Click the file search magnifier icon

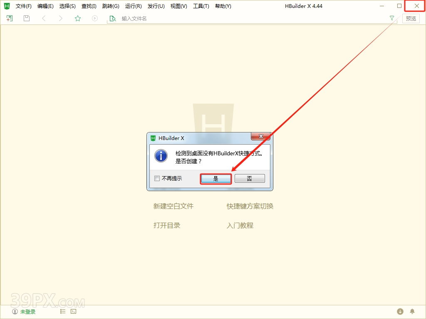coord(112,18)
